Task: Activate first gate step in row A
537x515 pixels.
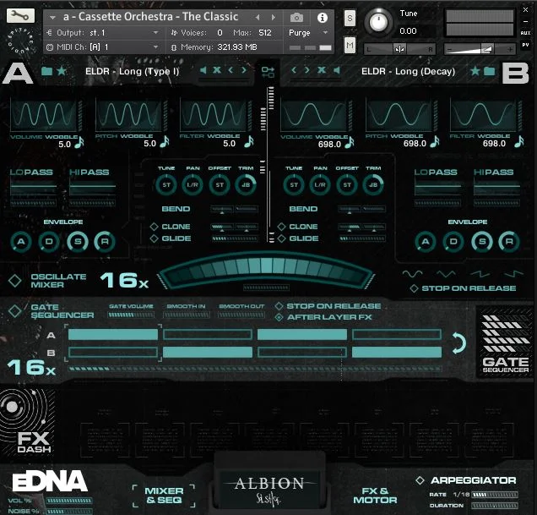Action: 113,335
